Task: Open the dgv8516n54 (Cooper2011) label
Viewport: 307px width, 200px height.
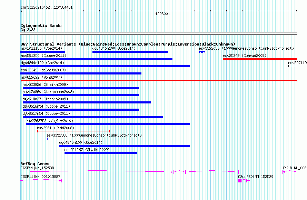Action: click(x=46, y=106)
